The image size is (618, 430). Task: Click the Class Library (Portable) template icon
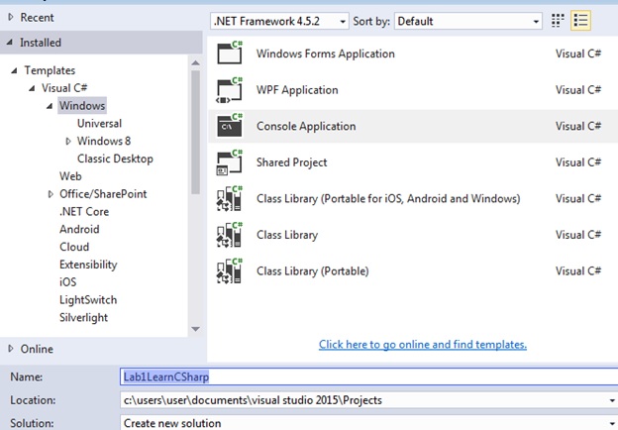coord(230,270)
